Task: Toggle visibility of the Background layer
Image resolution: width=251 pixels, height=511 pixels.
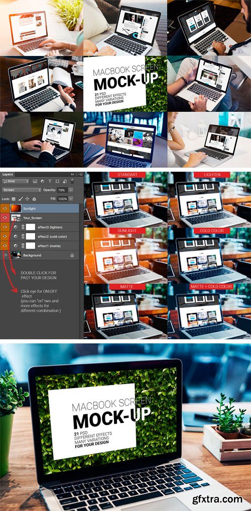Action: coord(5,255)
